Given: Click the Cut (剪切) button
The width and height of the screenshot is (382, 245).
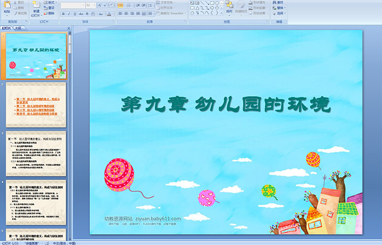Looking at the screenshot, I should 19,2.
